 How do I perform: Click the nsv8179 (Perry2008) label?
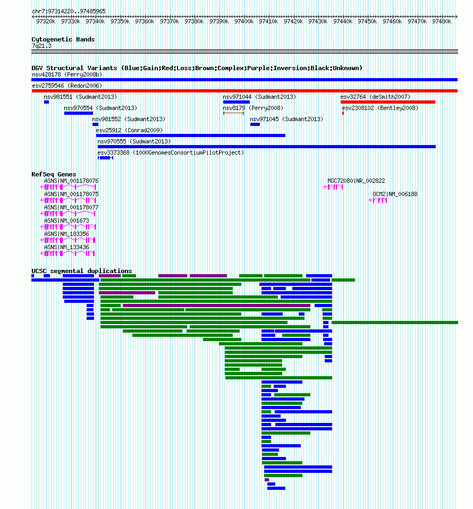(253, 108)
